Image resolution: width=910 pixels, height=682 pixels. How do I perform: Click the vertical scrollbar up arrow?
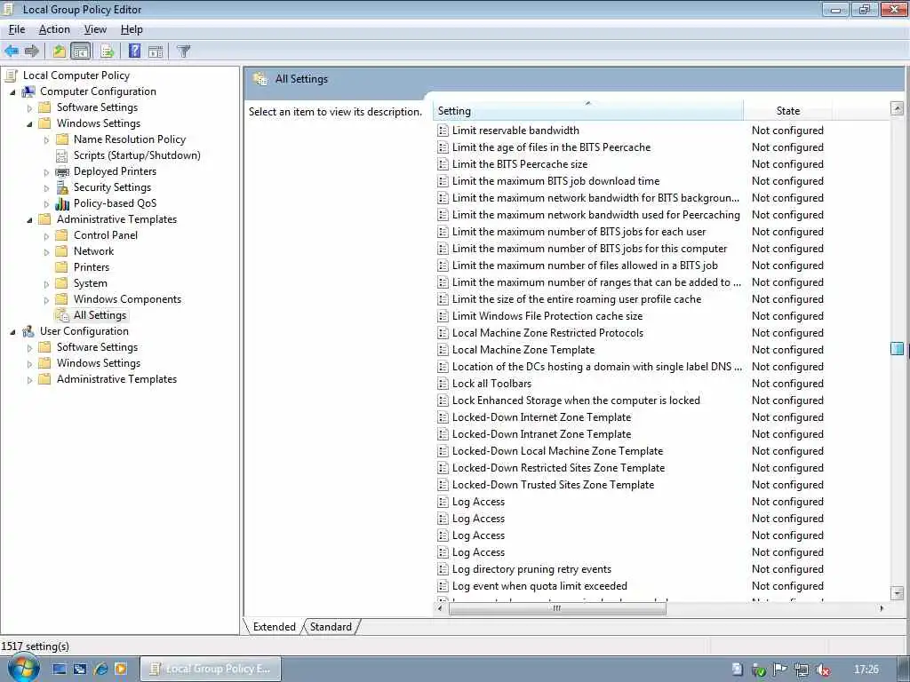[897, 107]
